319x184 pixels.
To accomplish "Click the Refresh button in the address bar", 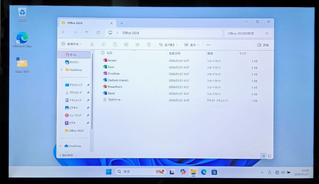I will (x=98, y=32).
